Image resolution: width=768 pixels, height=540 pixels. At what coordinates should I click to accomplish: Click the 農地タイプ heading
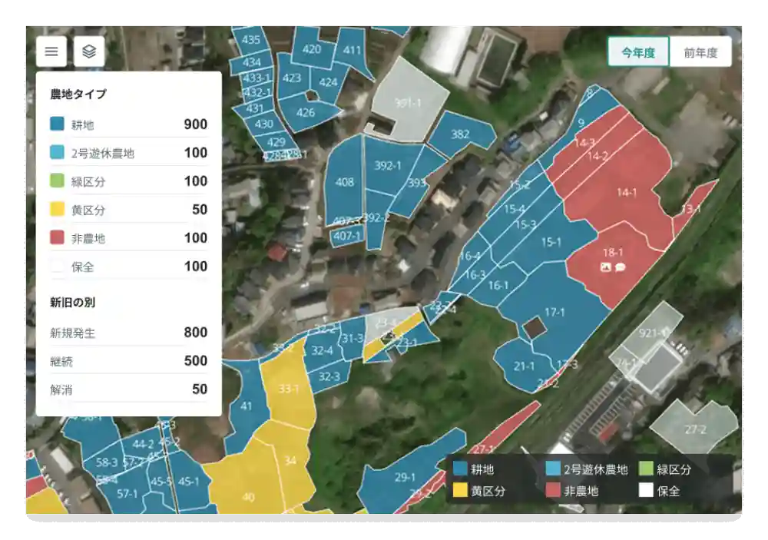point(78,94)
